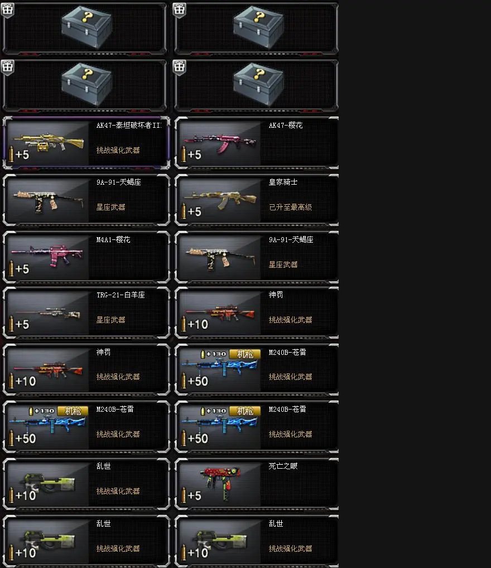Open the top-left mystery box with question mark
491x568 pixels.
[x=86, y=28]
